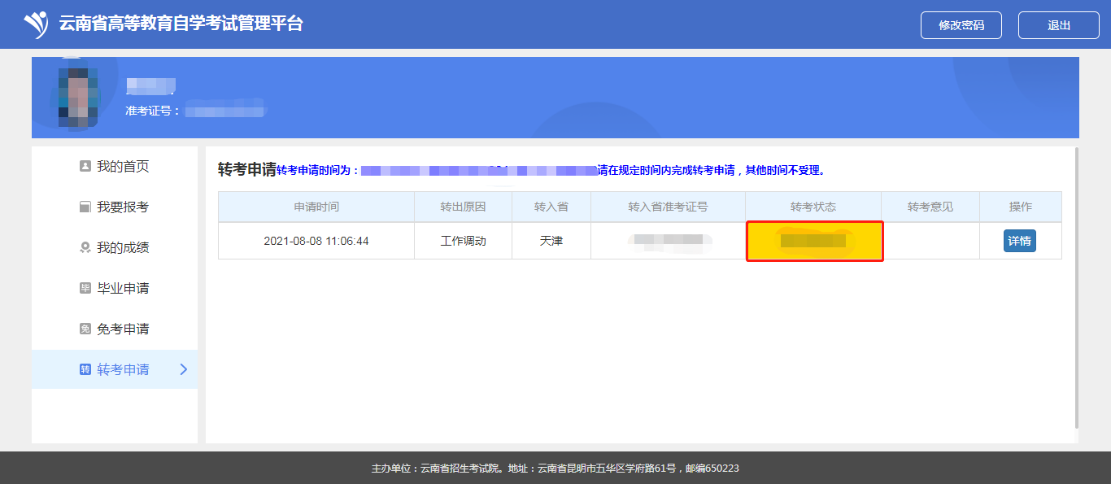Screen dimensions: 1111x484
Task: Click the 云南省高等教育自学考试管理平台 title text
Action: [x=181, y=24]
